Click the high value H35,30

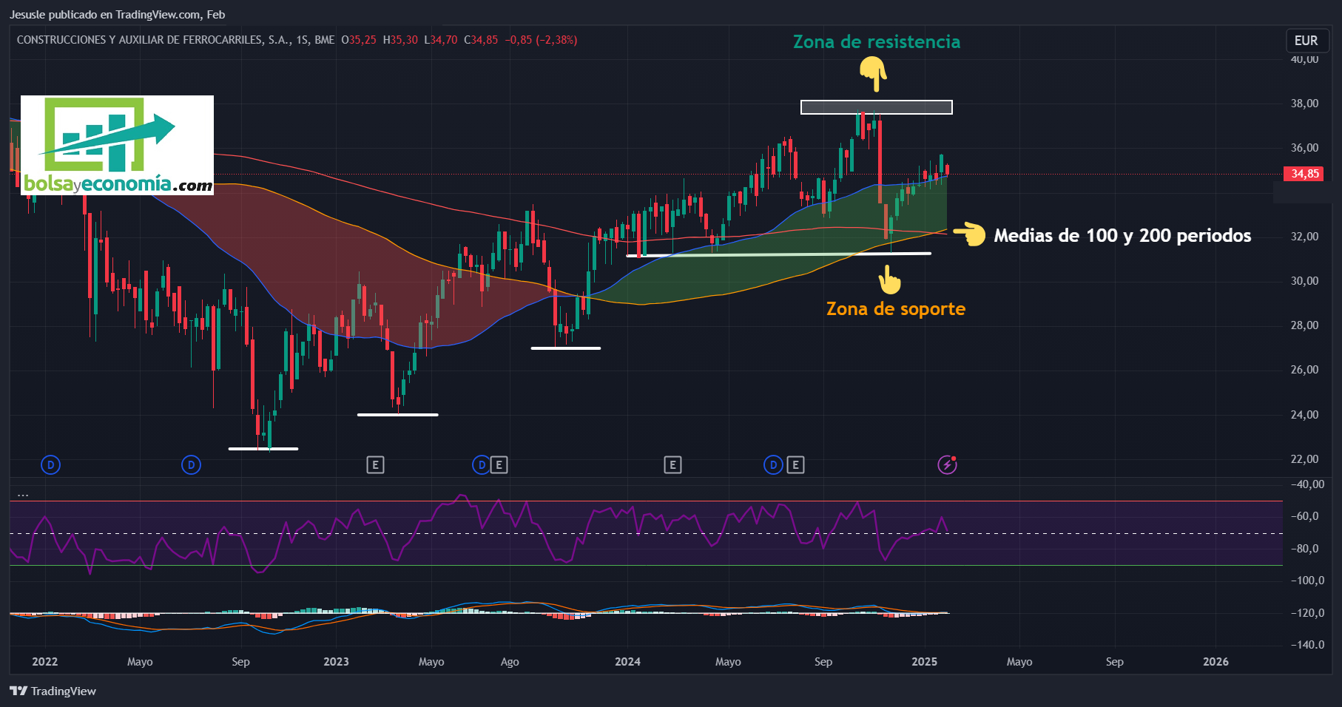coord(400,40)
